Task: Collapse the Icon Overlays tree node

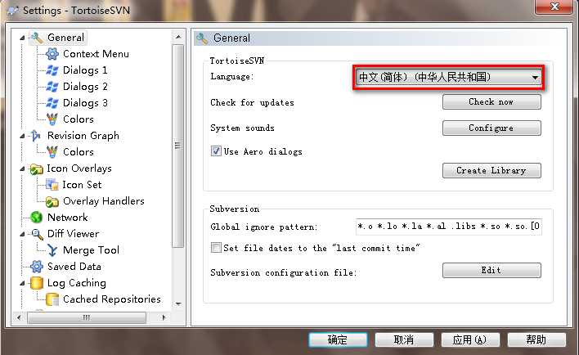Action: [22, 169]
